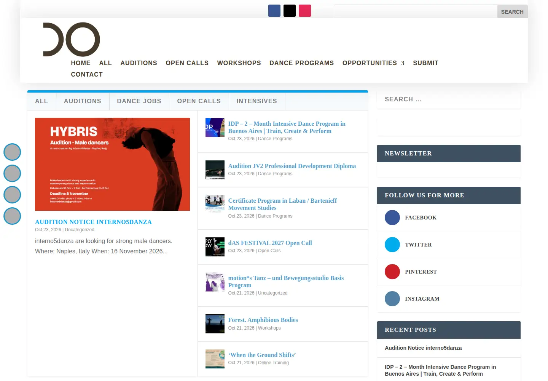Click the Audition JV2 post thumbnail
Viewport: 548px width, 381px height.
click(215, 170)
